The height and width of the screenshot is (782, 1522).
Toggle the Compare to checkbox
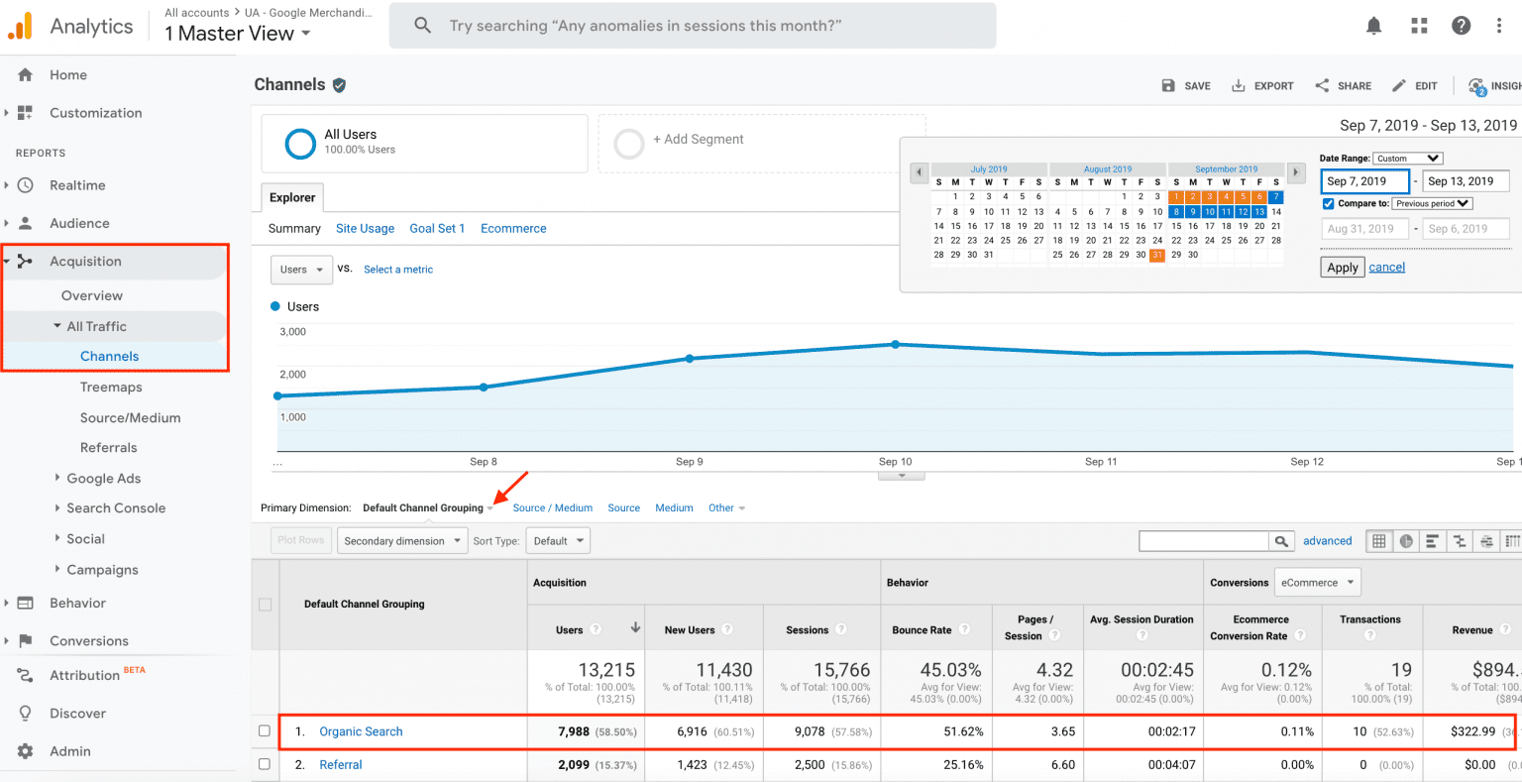[x=1329, y=203]
